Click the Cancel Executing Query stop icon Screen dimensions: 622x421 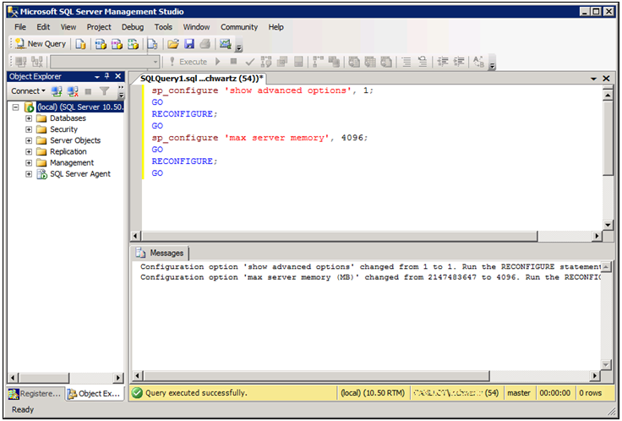(233, 62)
